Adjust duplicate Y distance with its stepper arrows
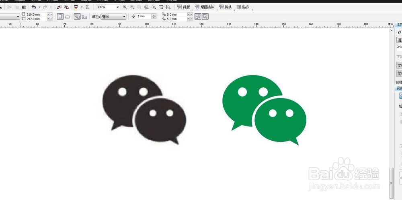The image size is (402, 200). click(x=190, y=19)
